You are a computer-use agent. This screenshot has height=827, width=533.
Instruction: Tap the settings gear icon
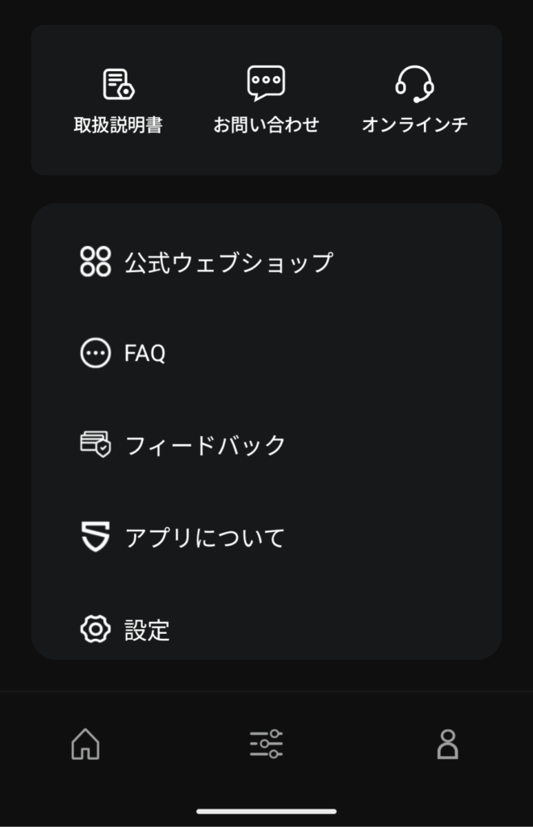pyautogui.click(x=95, y=629)
